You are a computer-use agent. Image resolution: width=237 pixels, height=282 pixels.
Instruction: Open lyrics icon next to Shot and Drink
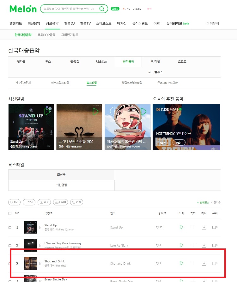coord(41,263)
